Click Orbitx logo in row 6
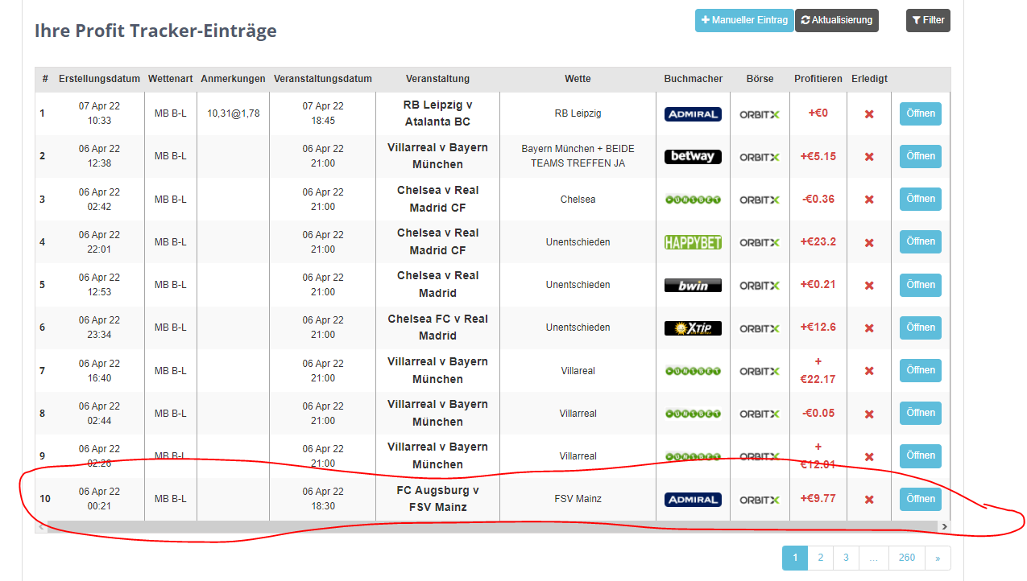 point(760,328)
